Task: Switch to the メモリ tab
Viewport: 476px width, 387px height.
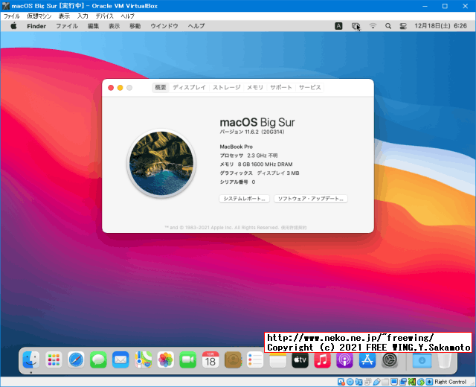Action: click(x=255, y=88)
